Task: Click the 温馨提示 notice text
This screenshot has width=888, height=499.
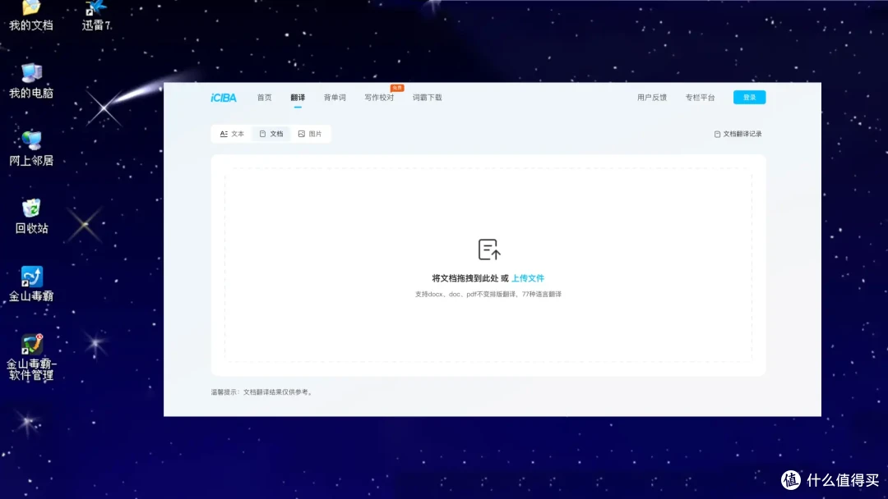Action: [262, 392]
